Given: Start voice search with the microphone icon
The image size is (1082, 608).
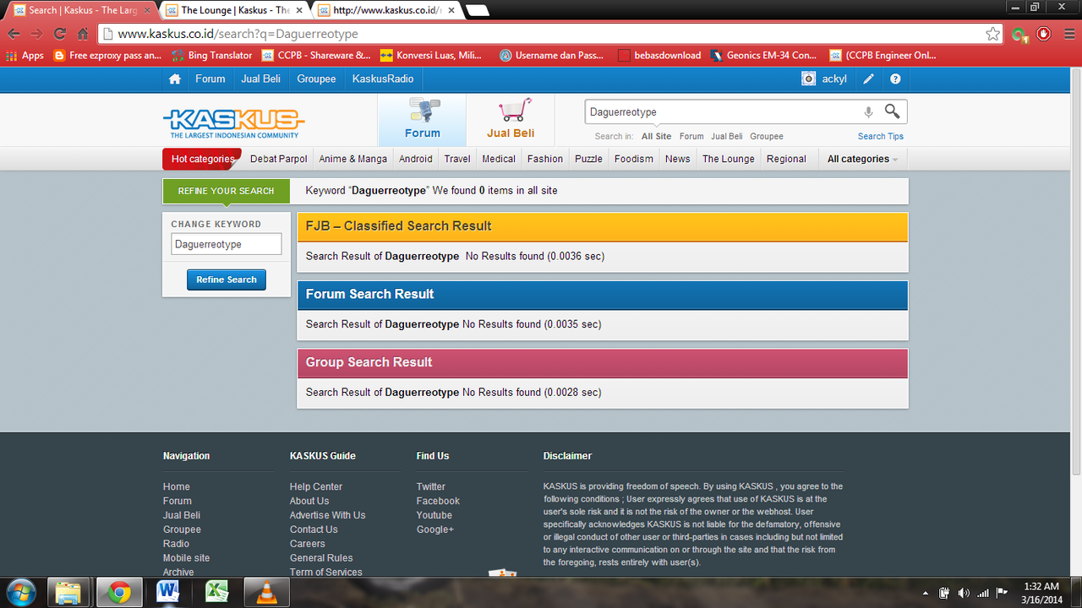Looking at the screenshot, I should [868, 111].
